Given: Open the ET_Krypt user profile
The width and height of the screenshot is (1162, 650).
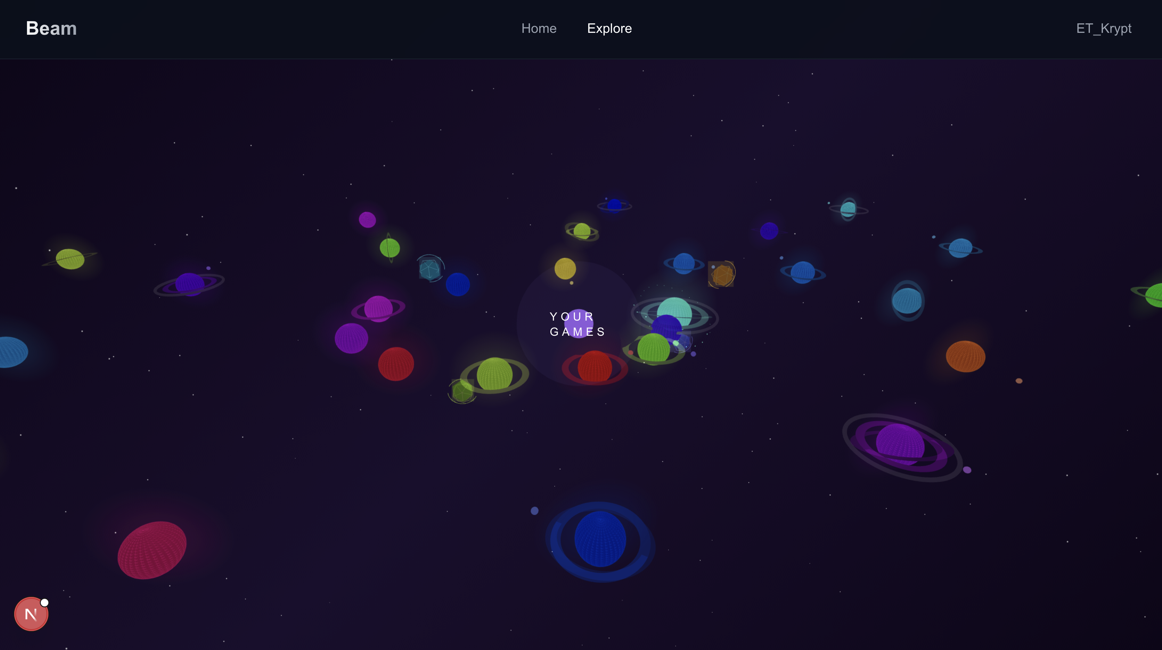Looking at the screenshot, I should coord(1103,28).
